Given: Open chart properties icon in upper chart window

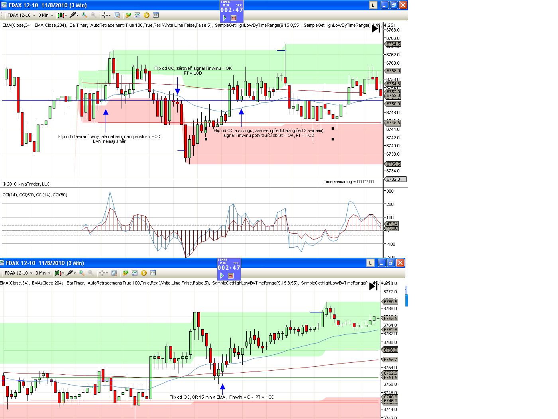Looking at the screenshot, I should pos(156,15).
